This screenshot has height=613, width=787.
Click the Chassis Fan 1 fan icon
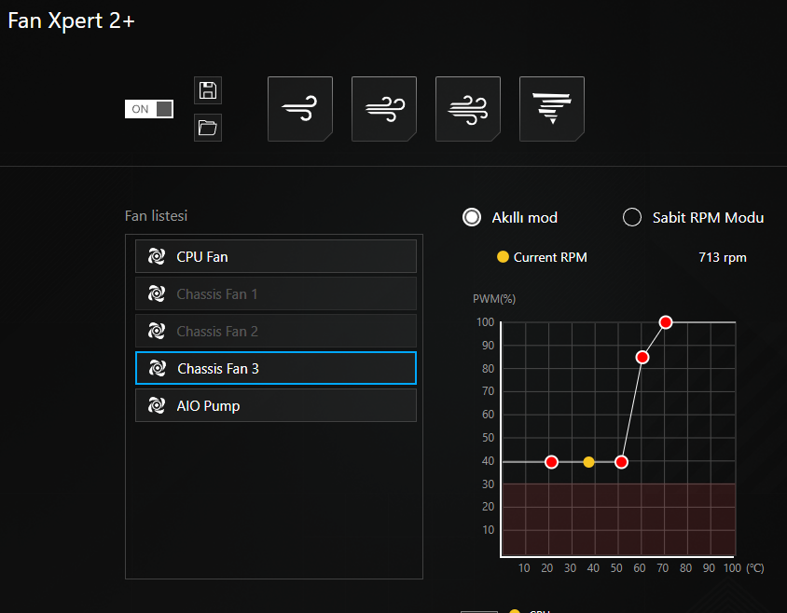tap(156, 293)
